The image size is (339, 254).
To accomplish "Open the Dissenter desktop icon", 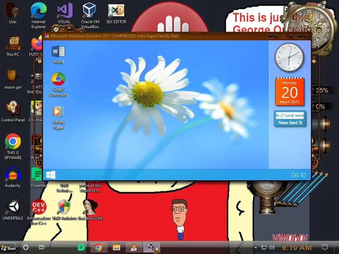I will 38,177.
